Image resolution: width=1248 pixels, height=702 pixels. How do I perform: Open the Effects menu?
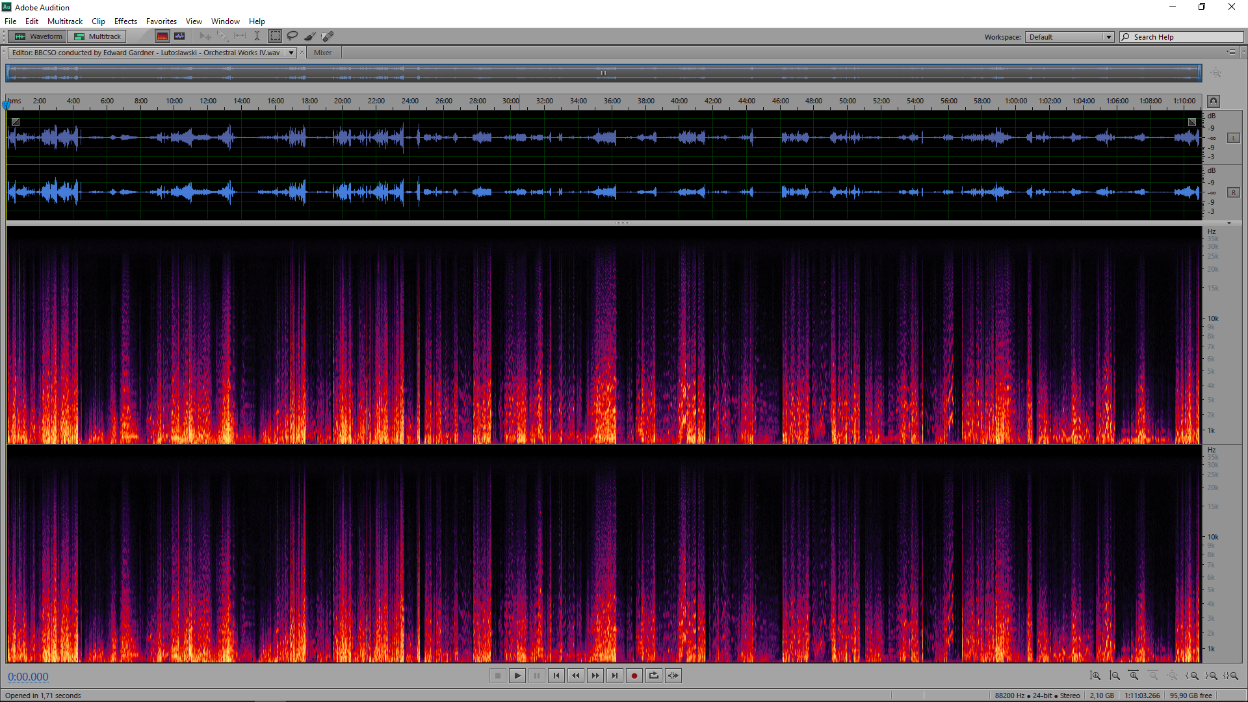125,21
